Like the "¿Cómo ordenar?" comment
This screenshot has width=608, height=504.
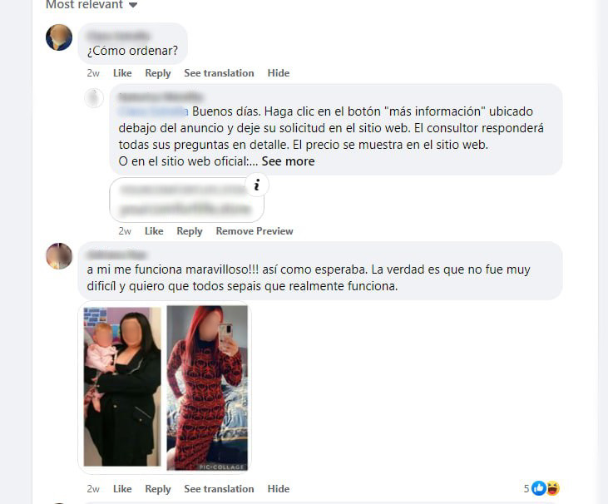coord(122,73)
